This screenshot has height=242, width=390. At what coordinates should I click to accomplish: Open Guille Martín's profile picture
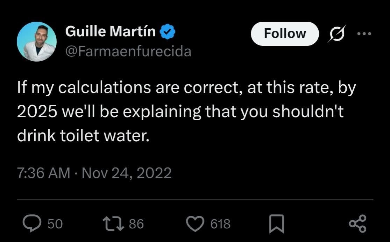[x=36, y=42]
